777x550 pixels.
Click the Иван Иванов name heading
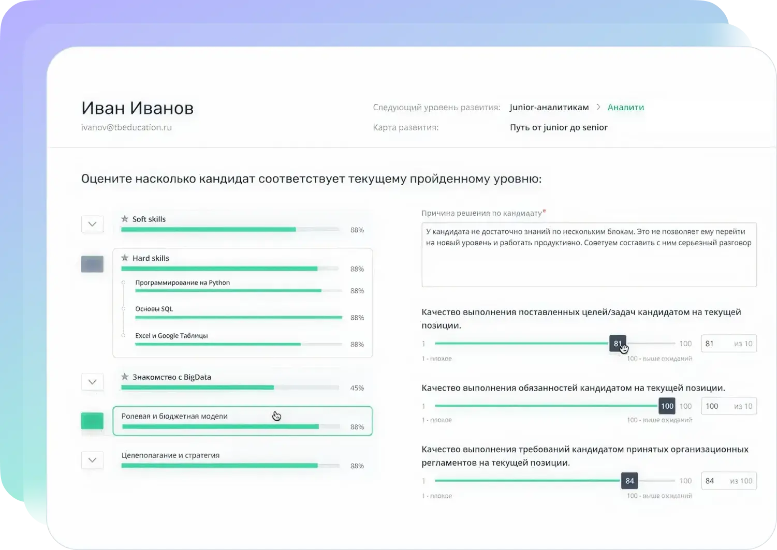click(x=137, y=108)
